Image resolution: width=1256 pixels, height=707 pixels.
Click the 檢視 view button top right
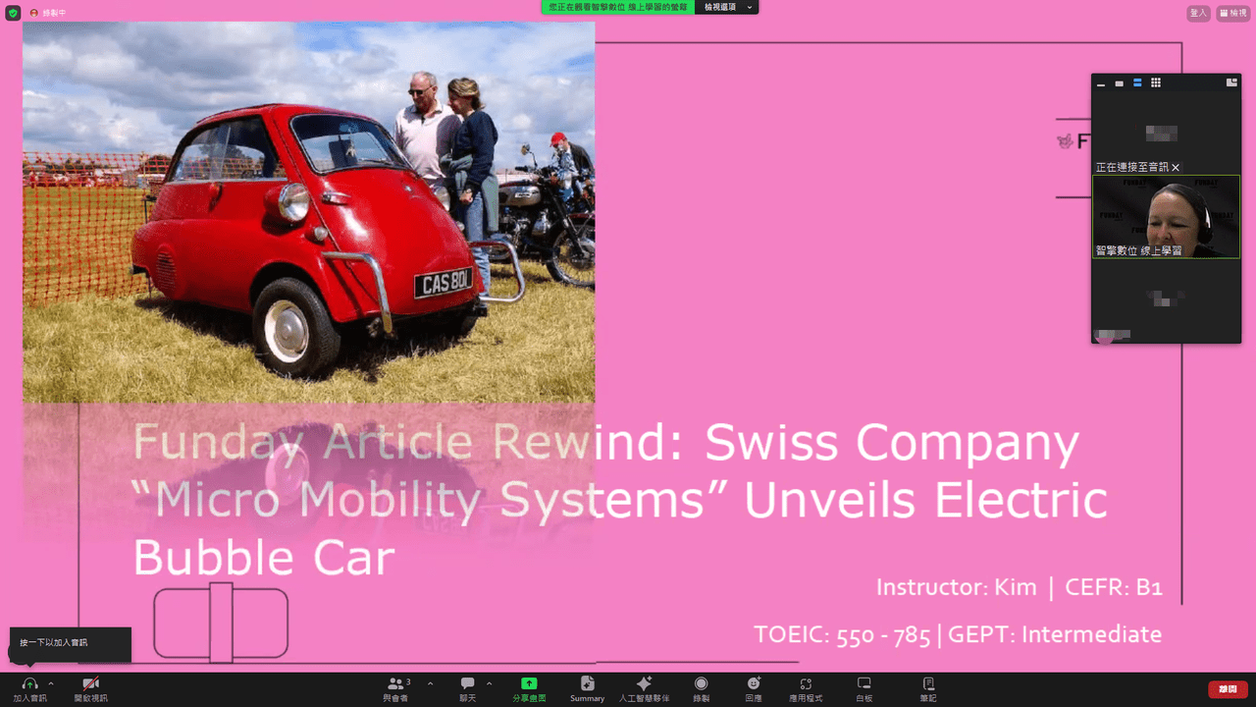1233,13
